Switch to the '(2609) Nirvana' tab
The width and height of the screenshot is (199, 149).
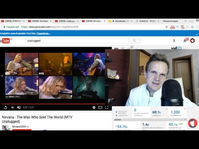tap(93, 21)
